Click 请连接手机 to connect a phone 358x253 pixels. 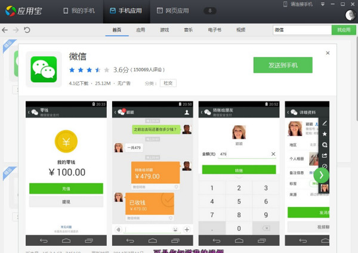301,4
